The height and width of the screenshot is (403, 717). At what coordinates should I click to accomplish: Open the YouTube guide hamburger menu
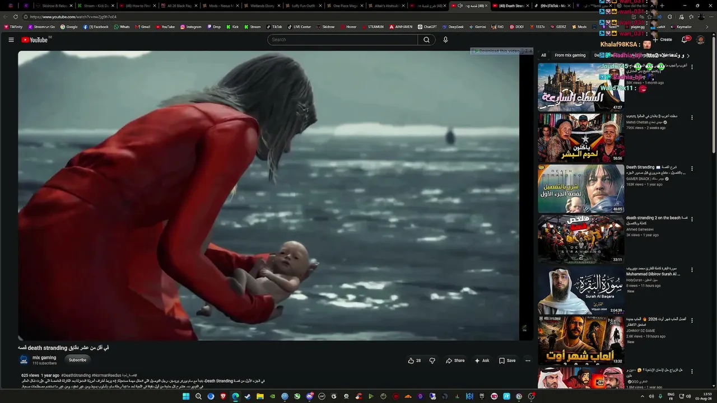[x=11, y=40]
